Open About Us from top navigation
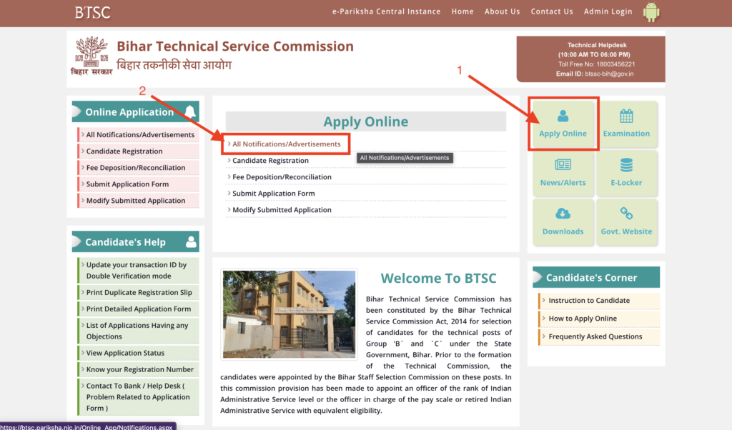This screenshot has height=430, width=732. click(x=502, y=11)
